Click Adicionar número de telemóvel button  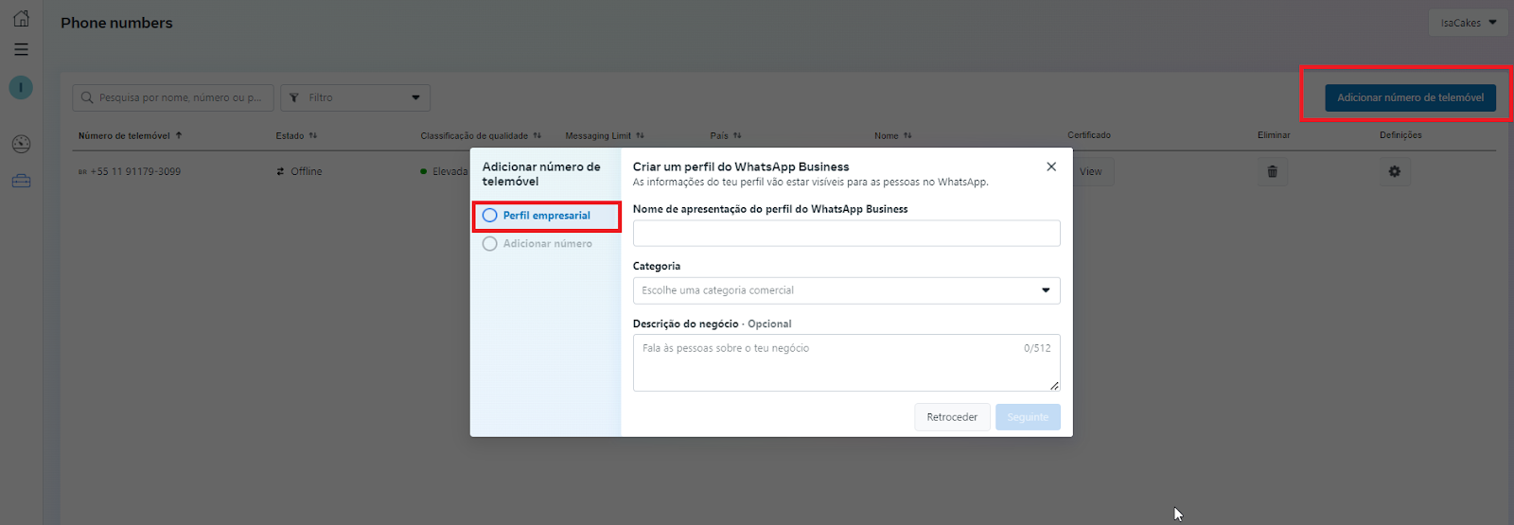click(1410, 97)
